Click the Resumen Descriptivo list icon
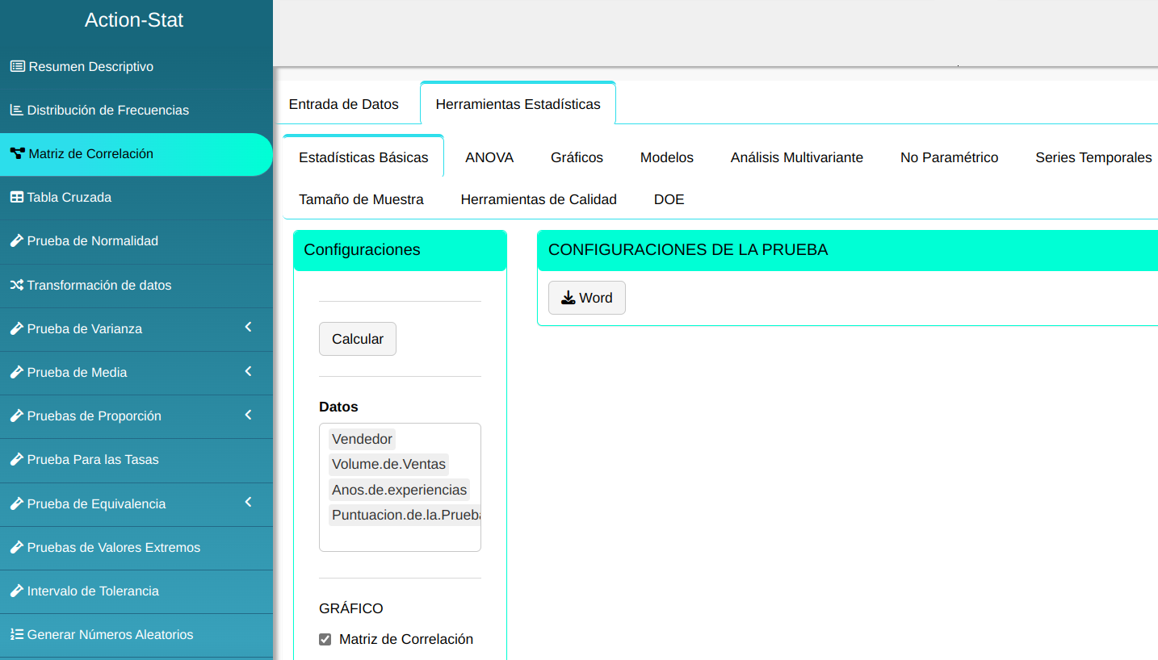Viewport: 1158px width, 660px height. (17, 66)
